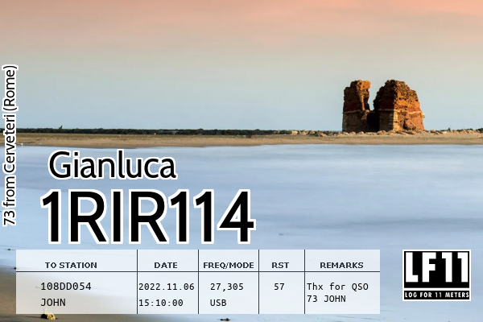Screen dimensions: 483x322
Task: Click the 'LOG FOR 11 METERS' caption
Action: coord(436,295)
